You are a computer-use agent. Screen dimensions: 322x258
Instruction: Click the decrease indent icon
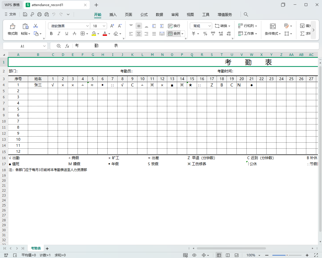154,26
